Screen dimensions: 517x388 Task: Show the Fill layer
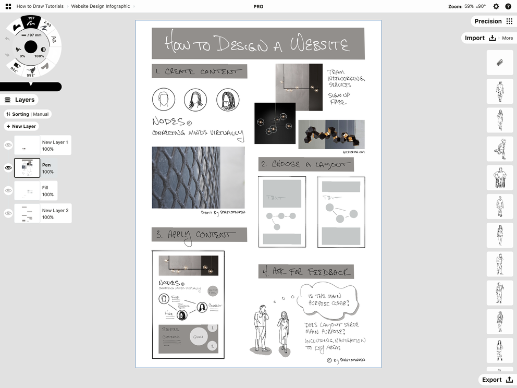click(x=8, y=190)
